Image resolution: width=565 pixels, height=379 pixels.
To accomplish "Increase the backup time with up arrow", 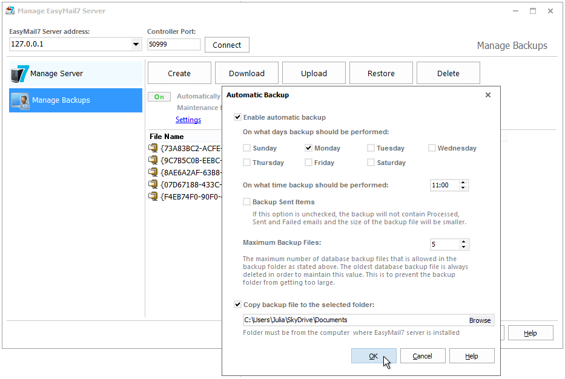I will coord(463,183).
